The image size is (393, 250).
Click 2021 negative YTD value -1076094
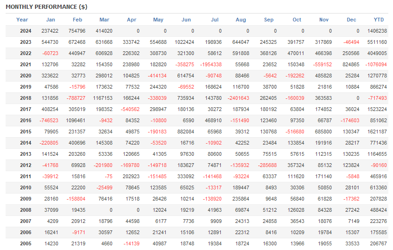click(376, 65)
